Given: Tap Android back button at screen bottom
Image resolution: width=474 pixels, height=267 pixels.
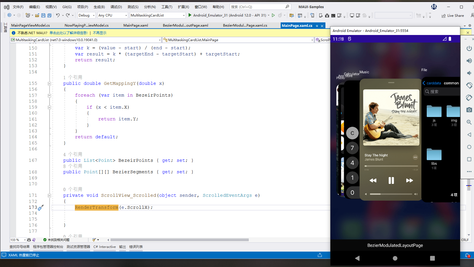Looking at the screenshot, I should click(x=357, y=258).
